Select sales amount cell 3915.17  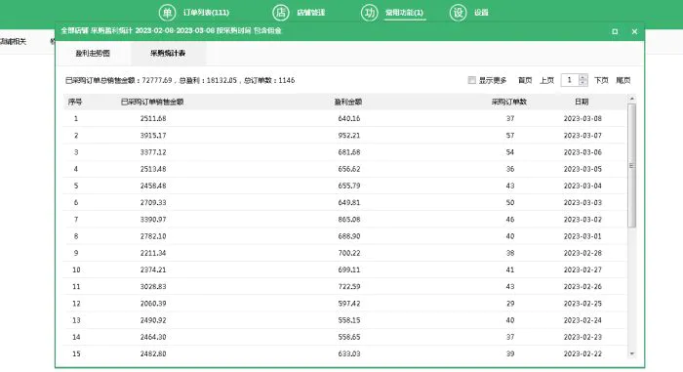tap(153, 136)
